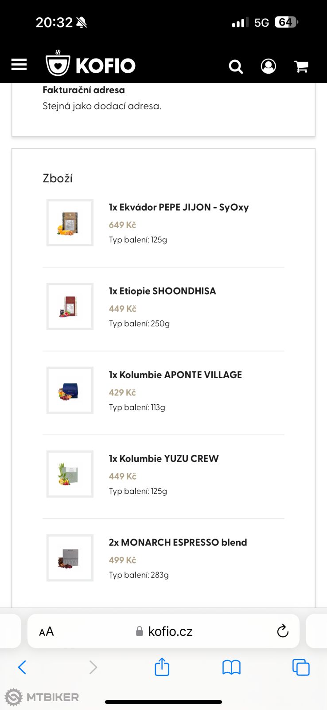Open the shopping cart icon

[x=301, y=67]
